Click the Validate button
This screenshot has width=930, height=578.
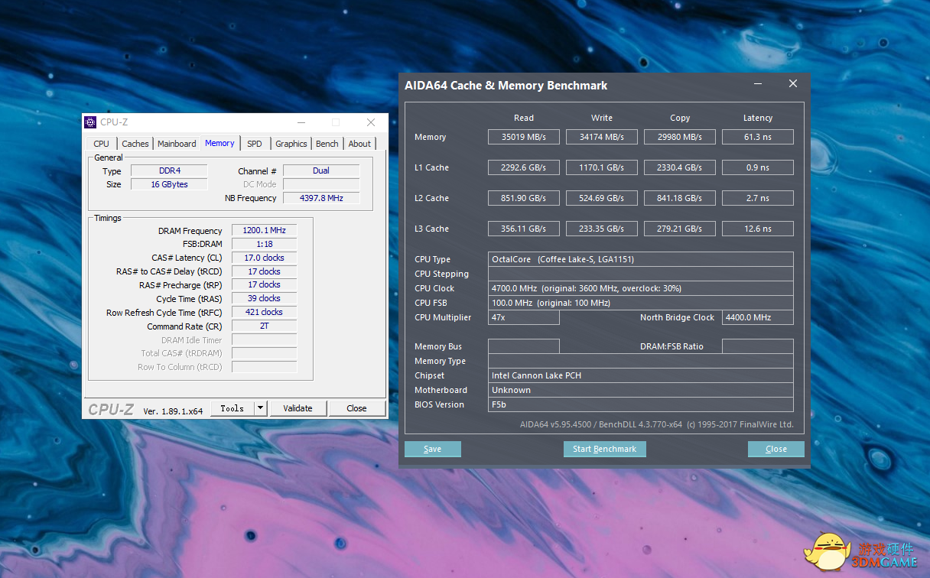pos(298,408)
